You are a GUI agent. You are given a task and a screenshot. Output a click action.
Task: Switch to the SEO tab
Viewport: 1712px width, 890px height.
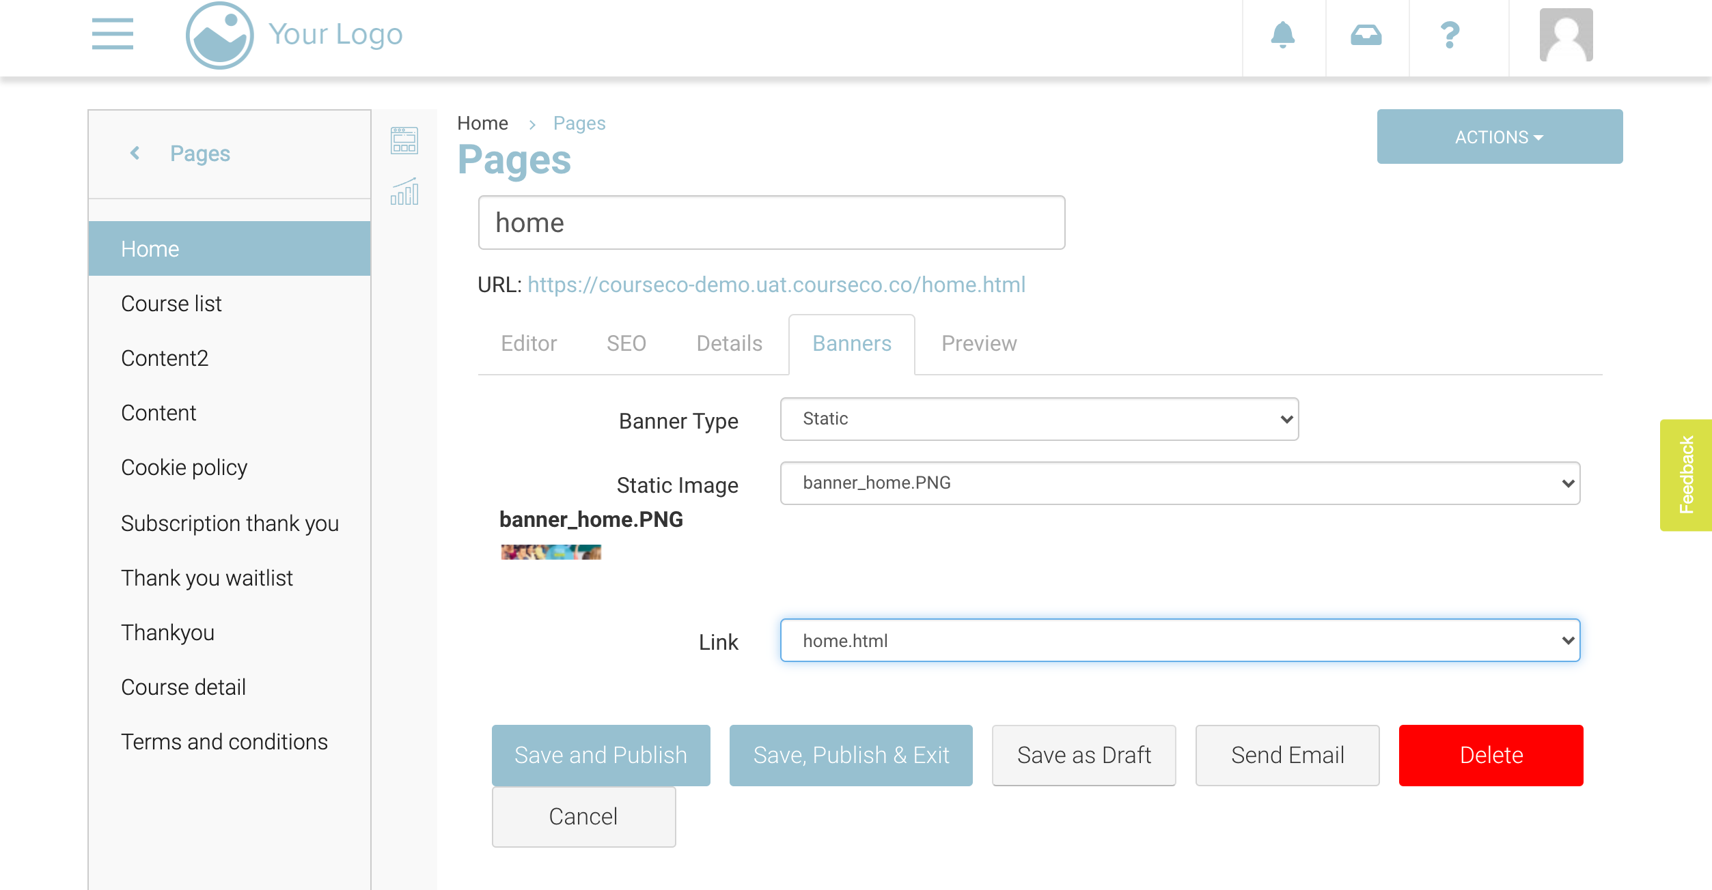pos(626,343)
